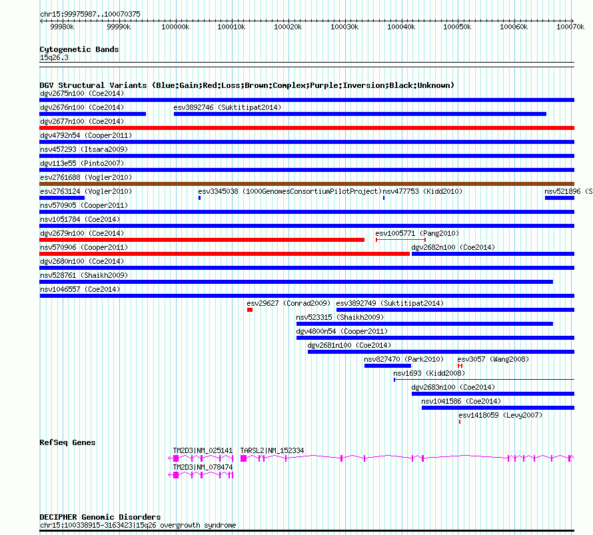593x535 pixels.
Task: Select the esv2763124 (Vogler2010) label
Action: point(86,191)
